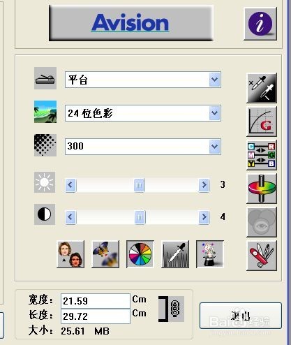Image resolution: width=291 pixels, height=345 pixels.
Task: Open the eyedropper highlight/shadow tool
Action: (x=262, y=88)
